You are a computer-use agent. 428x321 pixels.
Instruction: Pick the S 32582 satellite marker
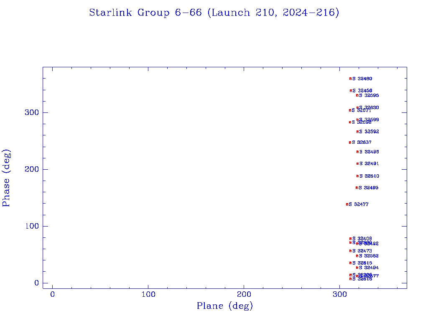pyautogui.click(x=357, y=256)
